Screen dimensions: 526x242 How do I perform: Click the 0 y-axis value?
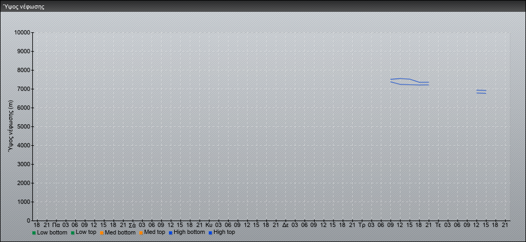[29, 220]
